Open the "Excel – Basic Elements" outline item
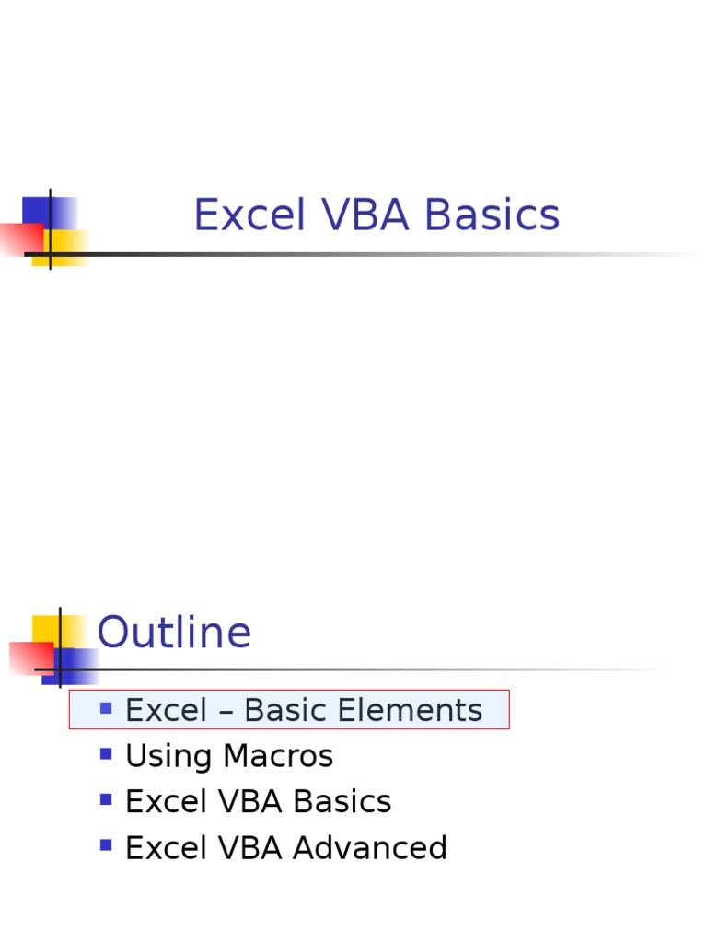This screenshot has width=707, height=943. pyautogui.click(x=304, y=710)
